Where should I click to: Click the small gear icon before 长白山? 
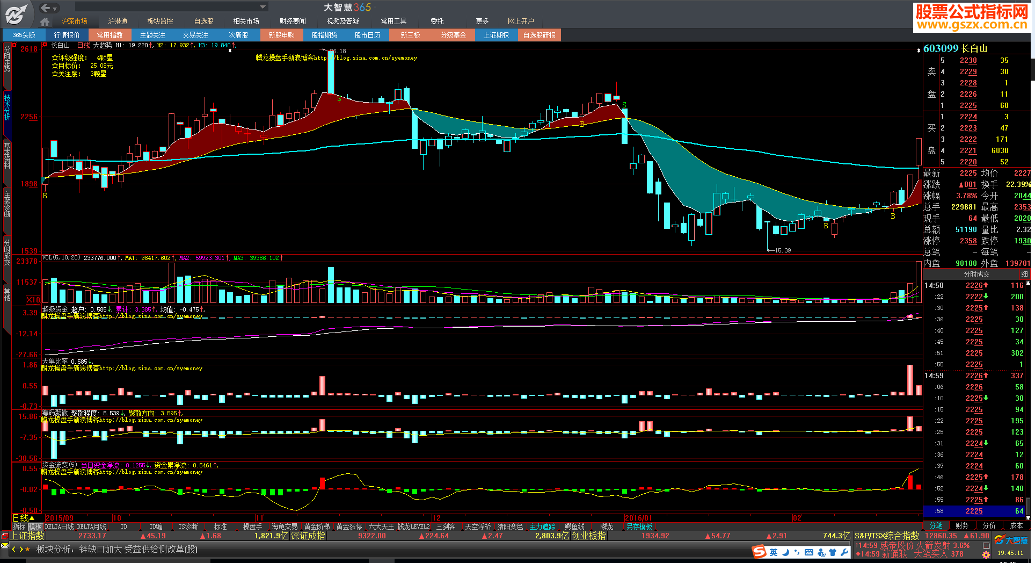[45, 45]
